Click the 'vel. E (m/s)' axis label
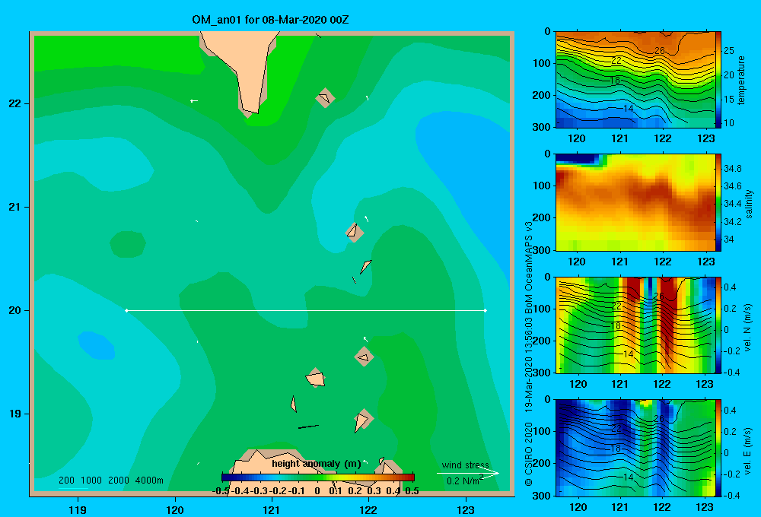The image size is (761, 517). pos(748,450)
